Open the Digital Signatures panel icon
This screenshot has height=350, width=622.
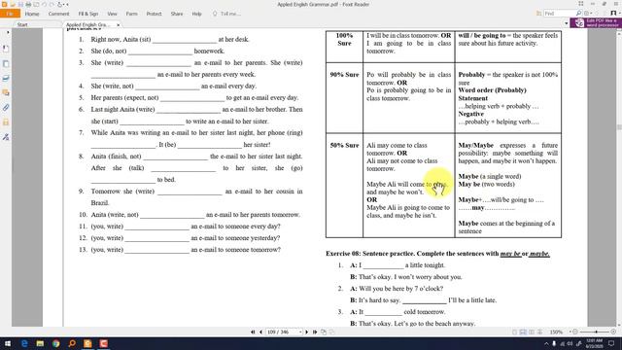6,137
